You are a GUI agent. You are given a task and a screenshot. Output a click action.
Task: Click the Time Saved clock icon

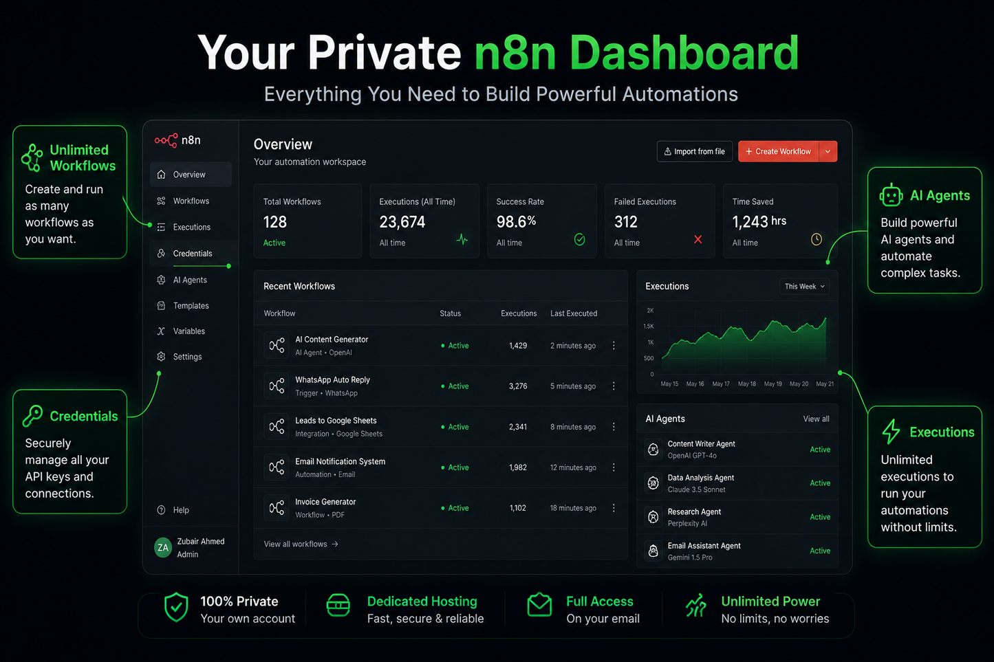[x=817, y=239]
